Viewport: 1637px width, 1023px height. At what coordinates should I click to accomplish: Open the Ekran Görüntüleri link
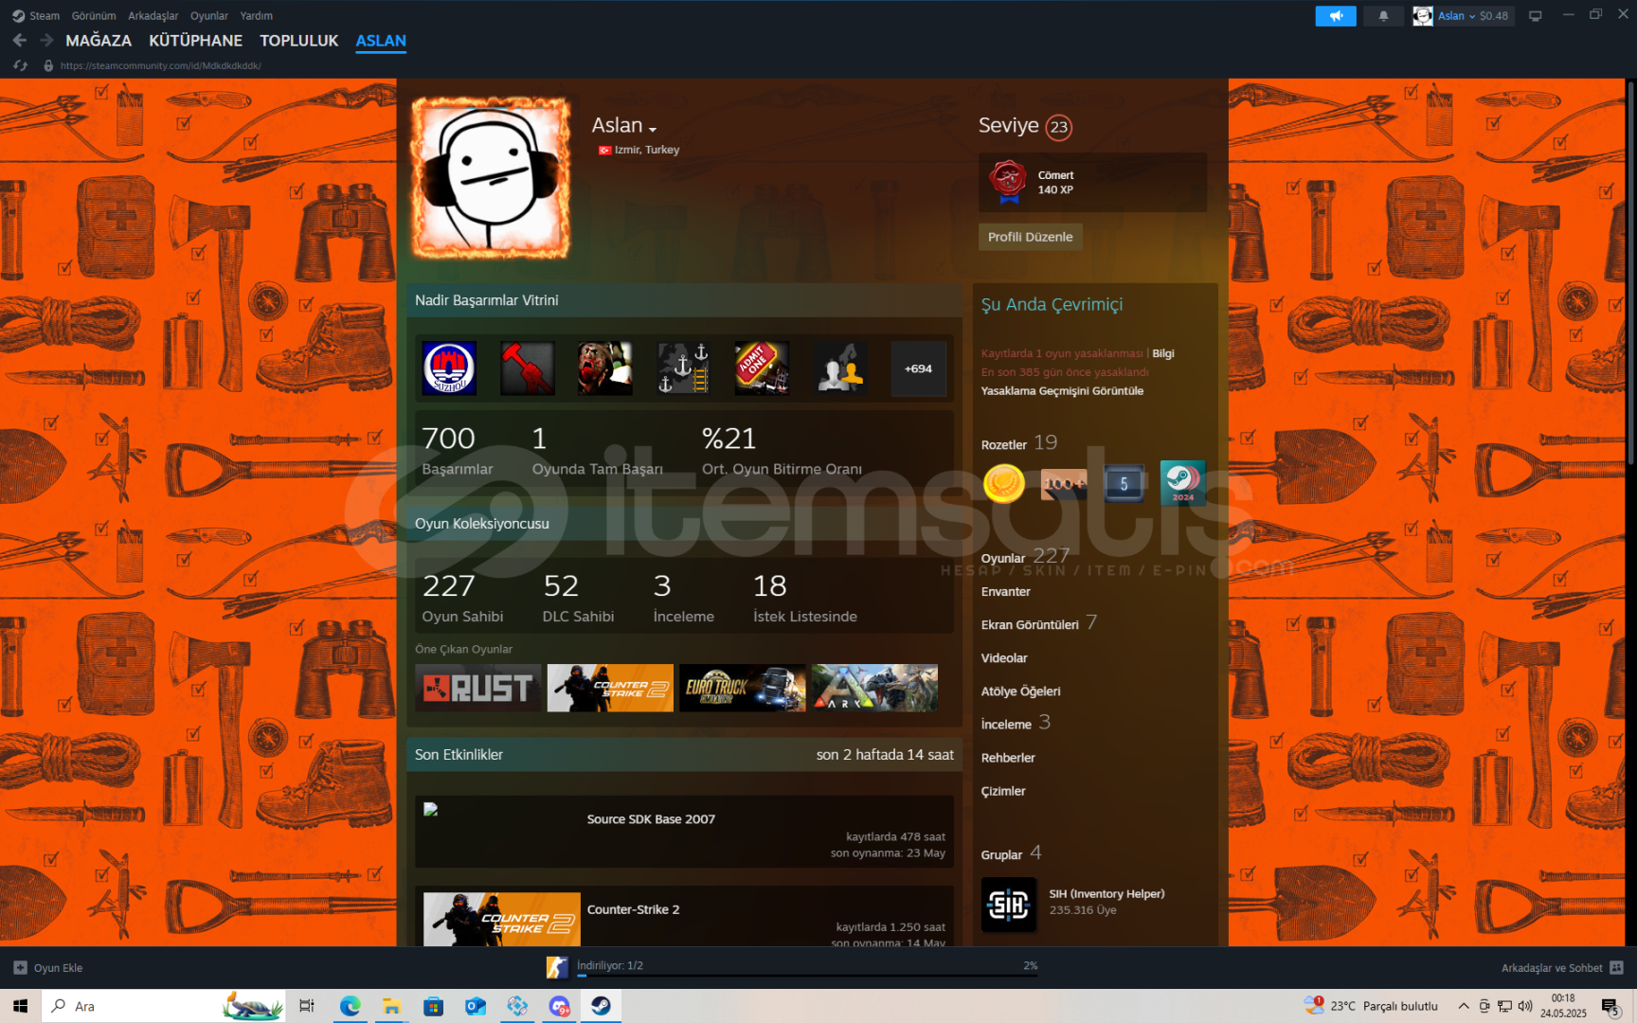coord(1030,624)
